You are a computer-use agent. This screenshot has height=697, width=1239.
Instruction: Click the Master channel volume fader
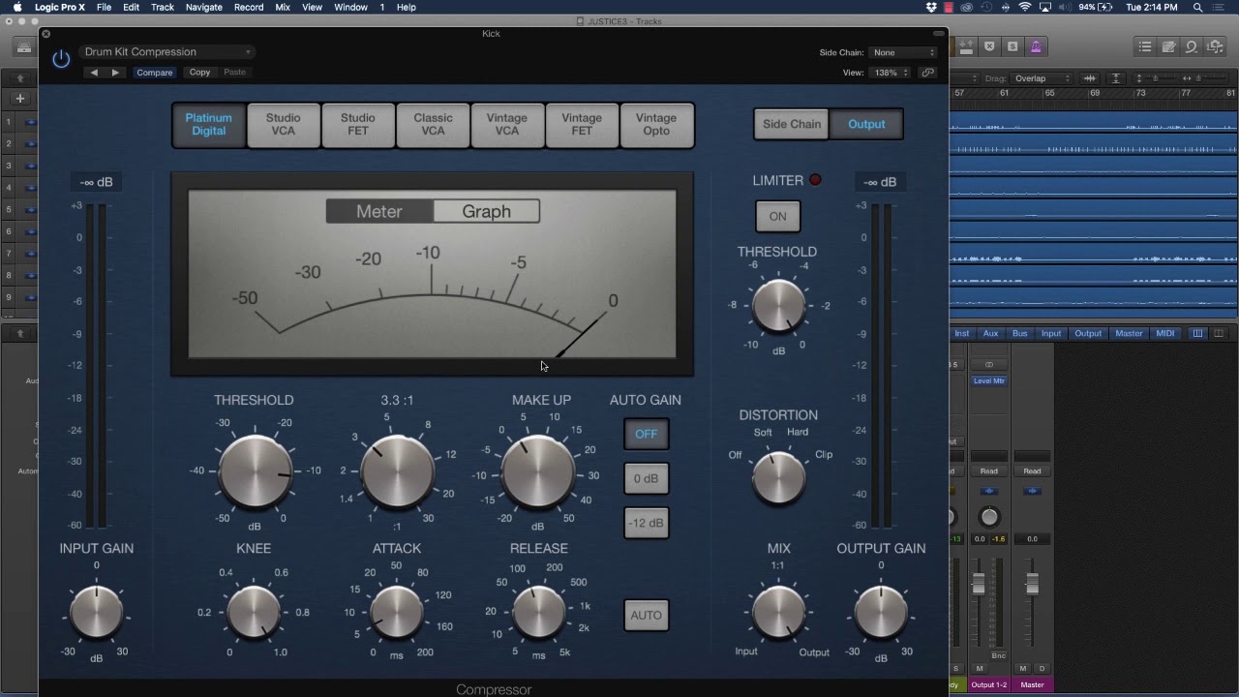1032,584
